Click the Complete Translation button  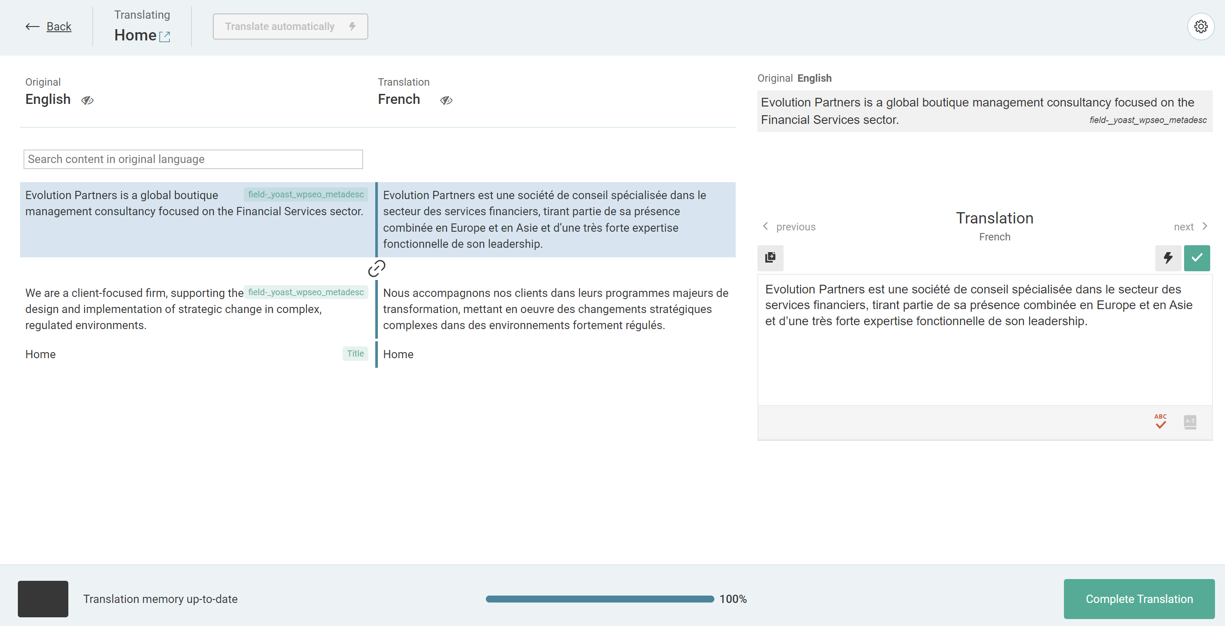click(x=1139, y=599)
